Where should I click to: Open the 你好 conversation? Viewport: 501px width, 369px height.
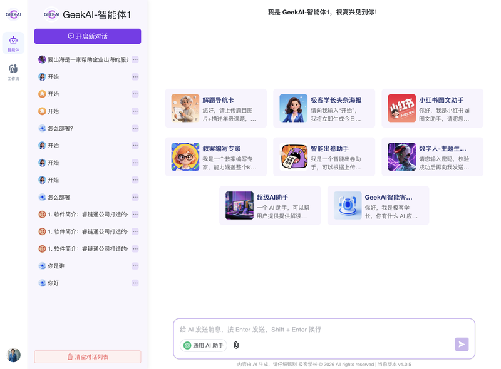click(88, 283)
